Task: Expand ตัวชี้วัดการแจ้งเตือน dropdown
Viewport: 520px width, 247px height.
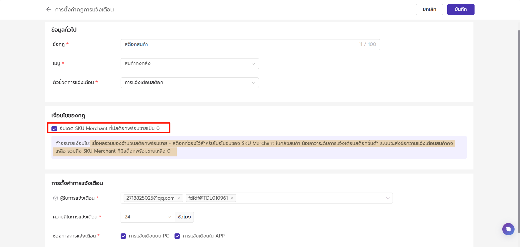Action: pos(189,83)
